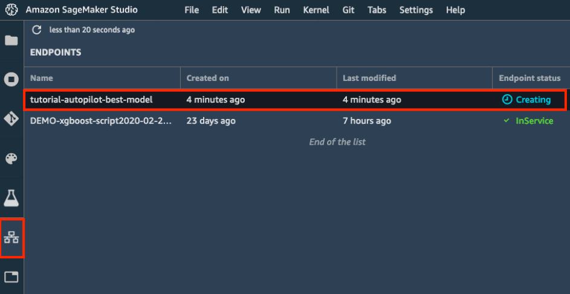Open the Tabs menu
This screenshot has width=570, height=294.
click(377, 10)
